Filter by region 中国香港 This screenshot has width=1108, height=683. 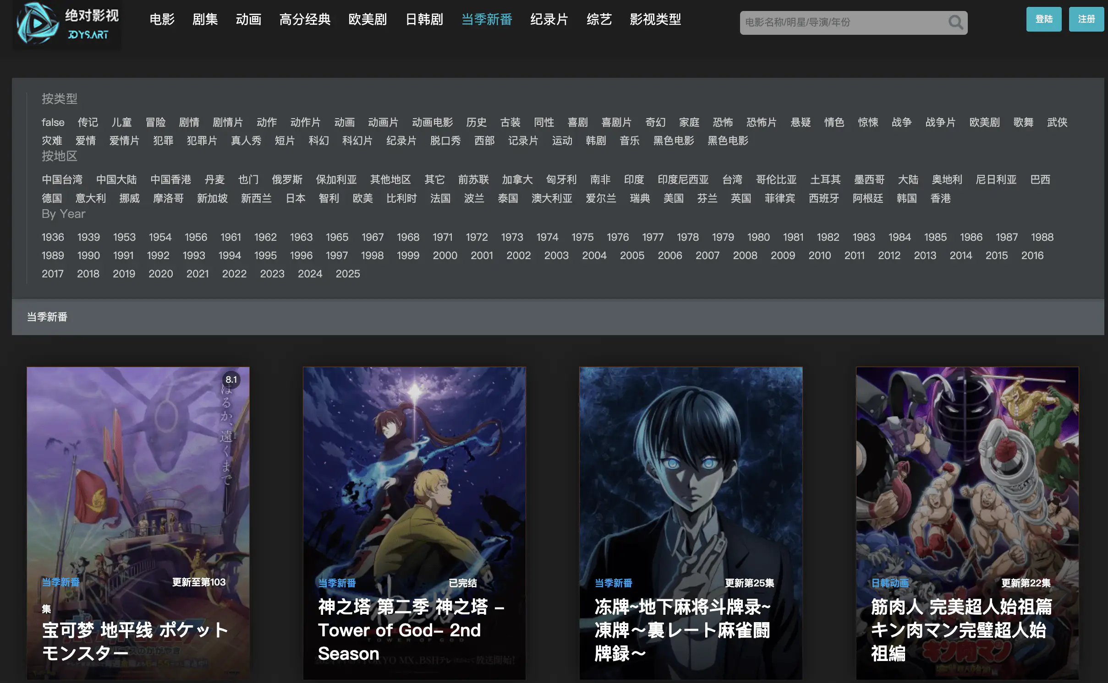[170, 179]
